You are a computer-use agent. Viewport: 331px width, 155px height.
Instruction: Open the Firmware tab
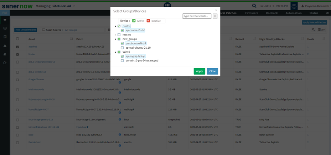(252, 13)
